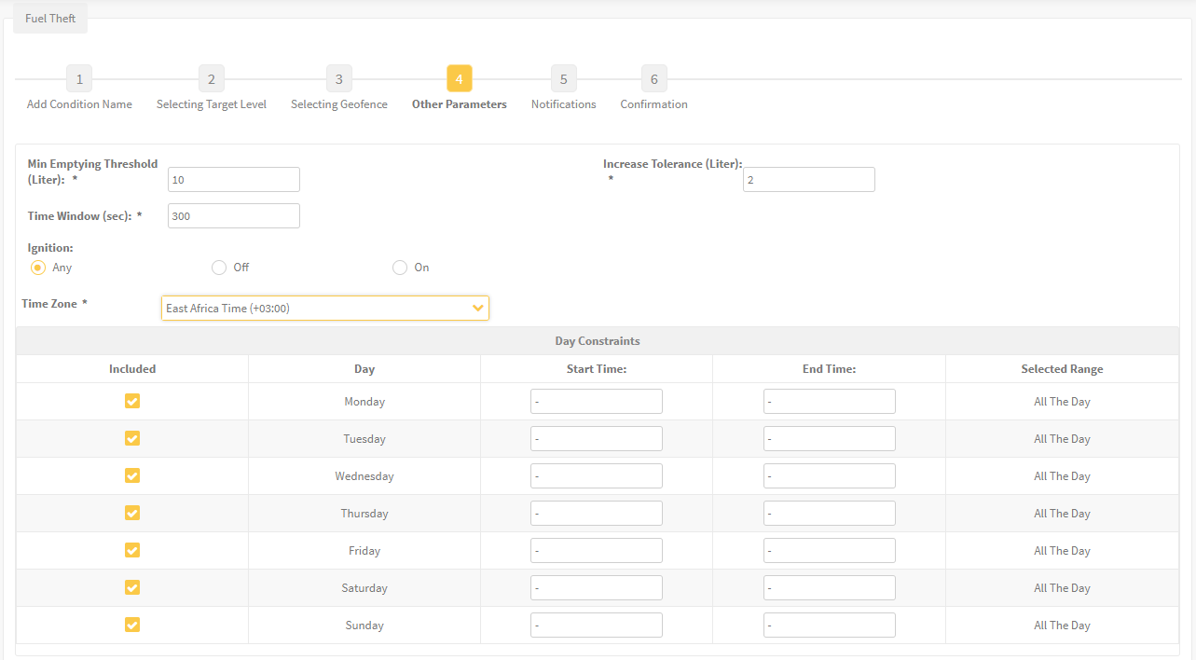
Task: Click the Start Time column header
Action: pyautogui.click(x=597, y=369)
